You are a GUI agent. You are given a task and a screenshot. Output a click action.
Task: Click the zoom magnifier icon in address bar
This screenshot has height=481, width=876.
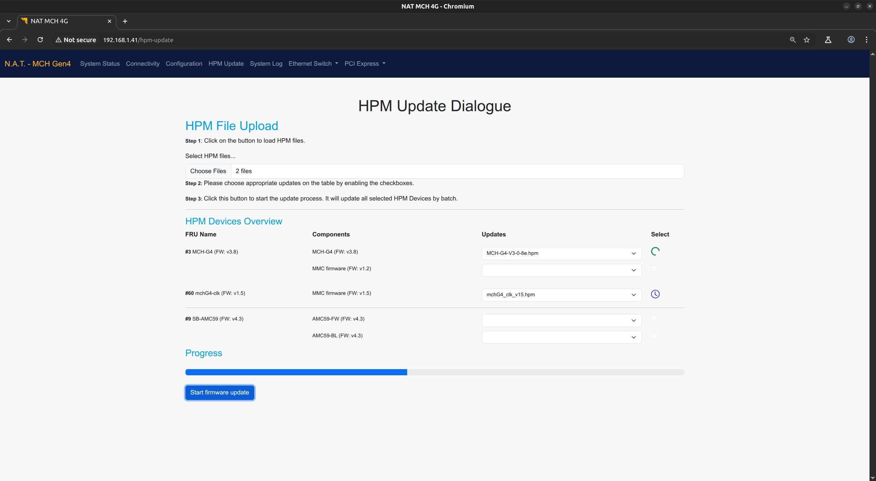[x=793, y=40]
